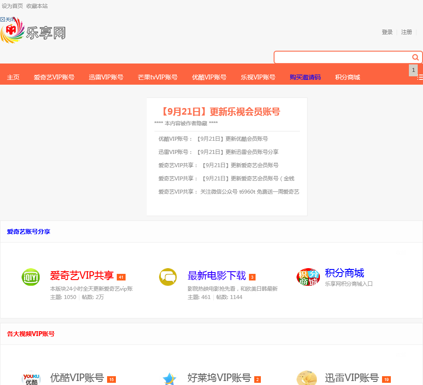Open 爱奇艺VIP账号 nav item
This screenshot has height=385, width=423.
point(54,77)
